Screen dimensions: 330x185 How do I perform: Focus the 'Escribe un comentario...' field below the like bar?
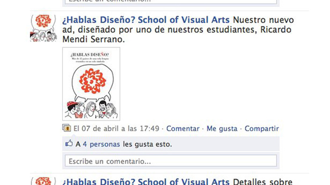171,161
